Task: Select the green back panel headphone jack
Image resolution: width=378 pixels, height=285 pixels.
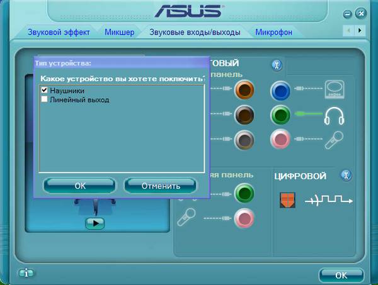Action: [x=280, y=115]
